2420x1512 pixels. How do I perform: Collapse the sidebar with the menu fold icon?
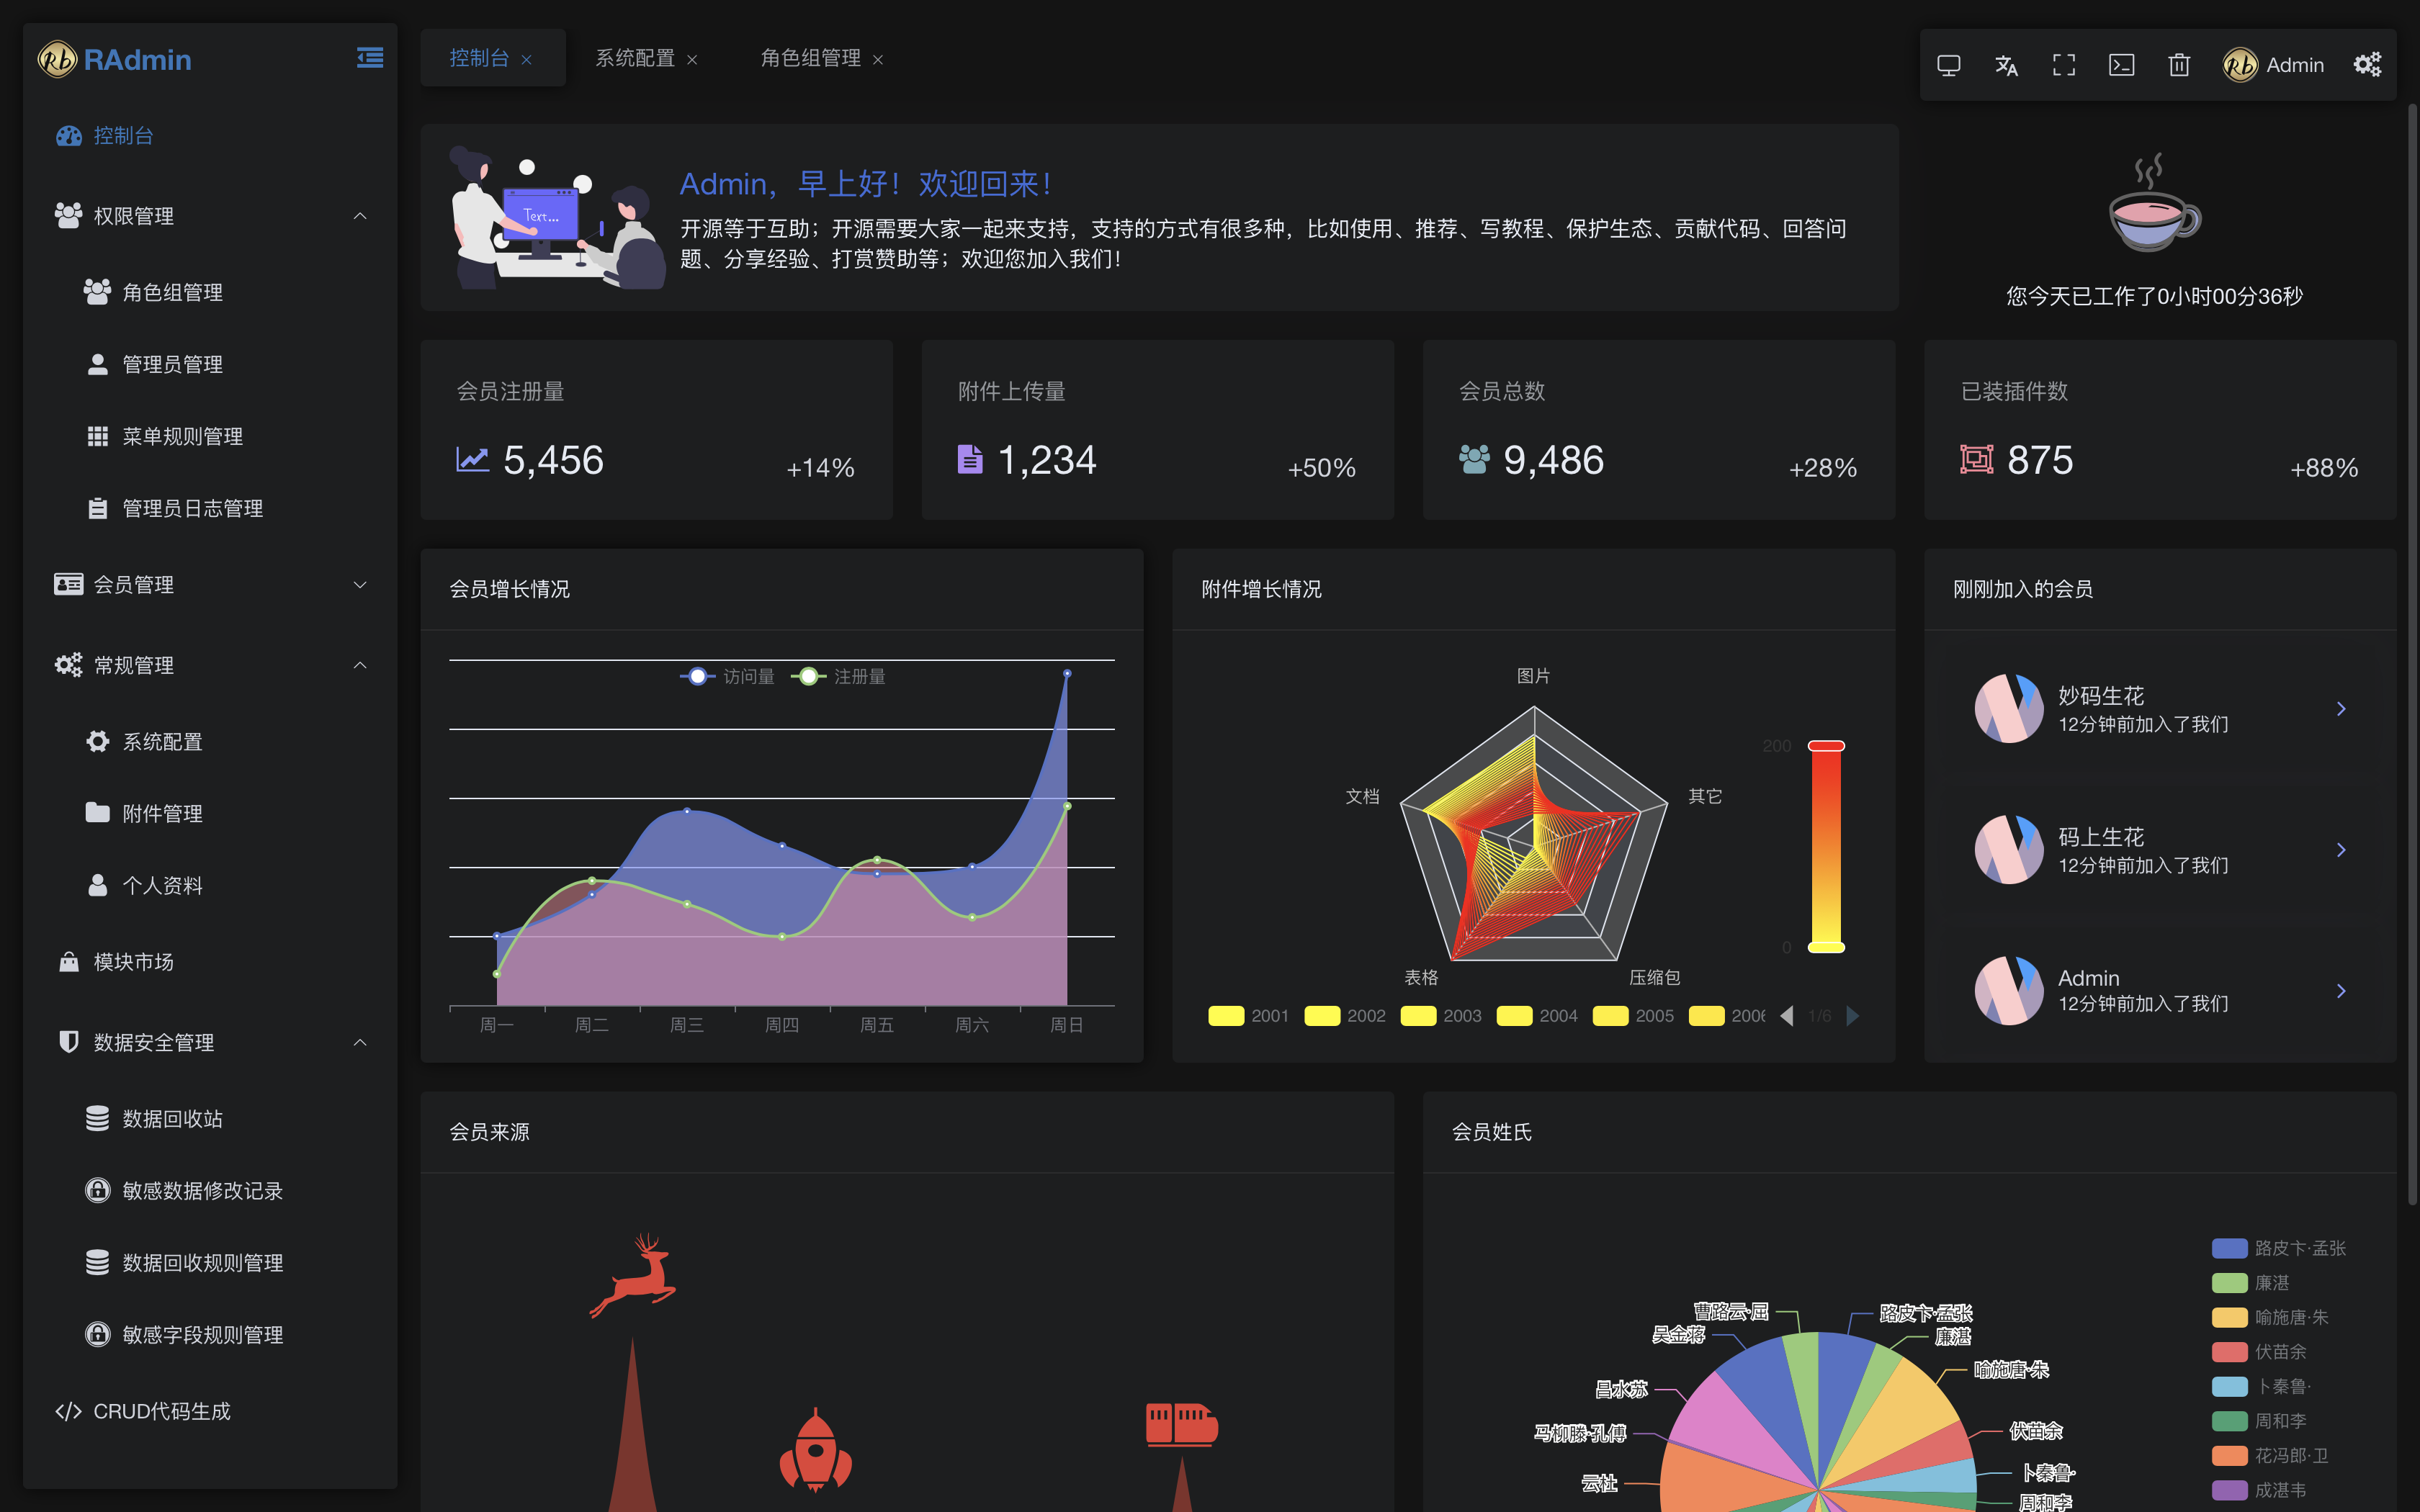[x=370, y=58]
